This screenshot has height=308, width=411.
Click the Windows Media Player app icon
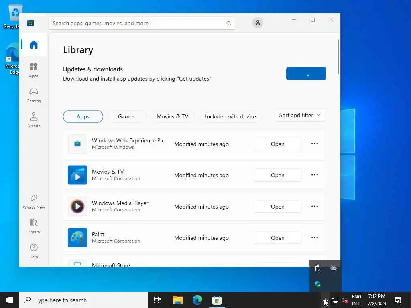(x=77, y=207)
